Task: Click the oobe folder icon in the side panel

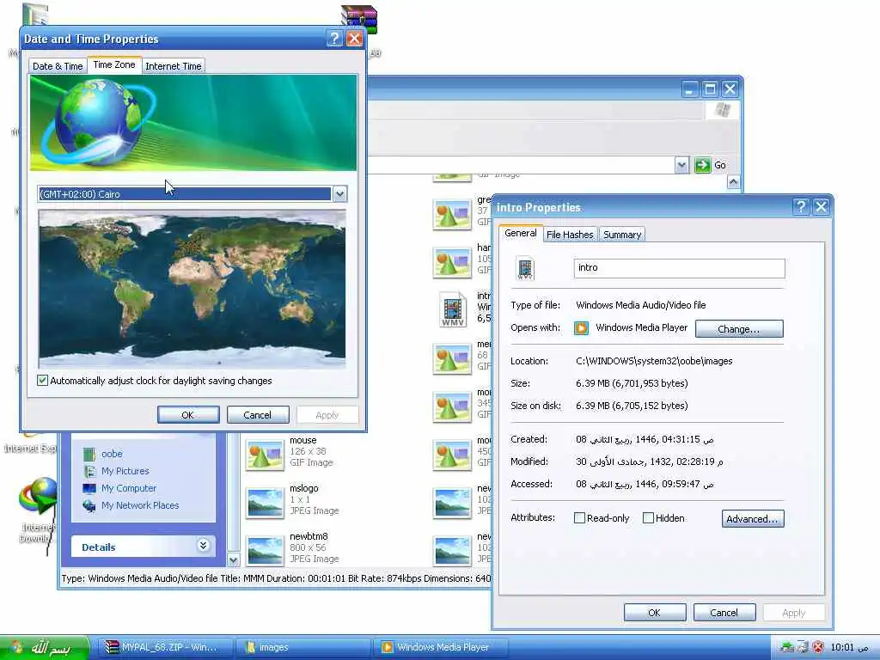Action: [x=89, y=454]
